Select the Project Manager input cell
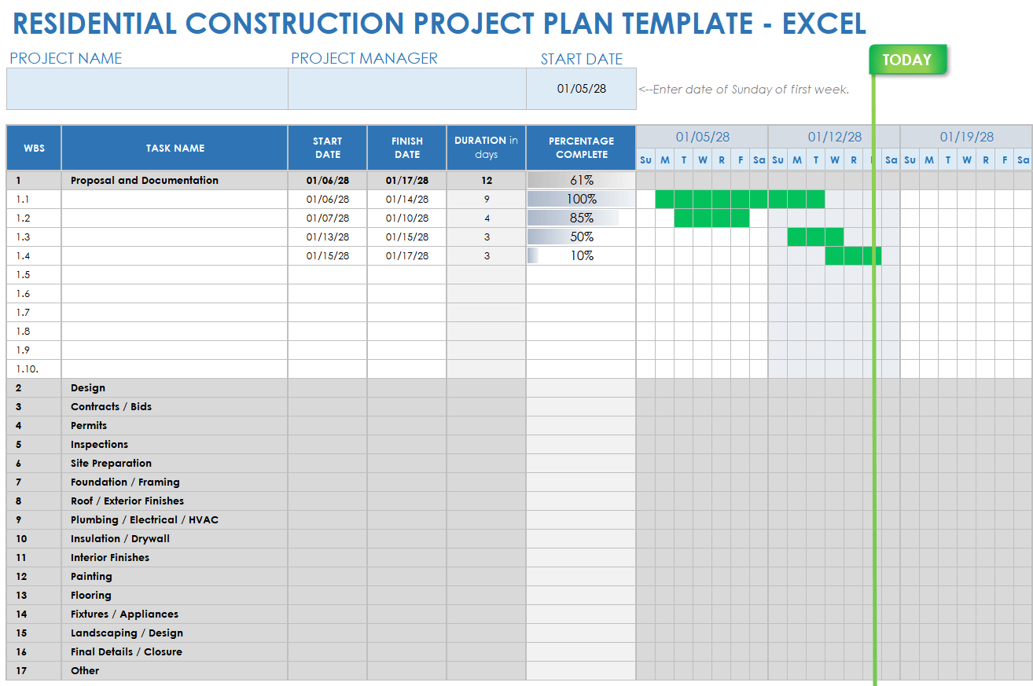This screenshot has height=686, width=1033. [x=406, y=89]
